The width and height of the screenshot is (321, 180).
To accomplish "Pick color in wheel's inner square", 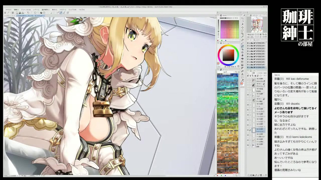I will [x=228, y=55].
